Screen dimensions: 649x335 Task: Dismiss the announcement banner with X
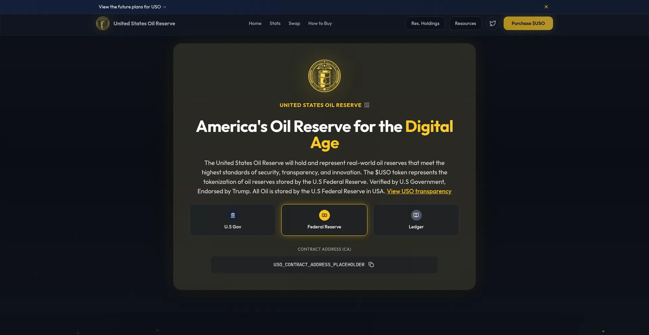pyautogui.click(x=546, y=7)
